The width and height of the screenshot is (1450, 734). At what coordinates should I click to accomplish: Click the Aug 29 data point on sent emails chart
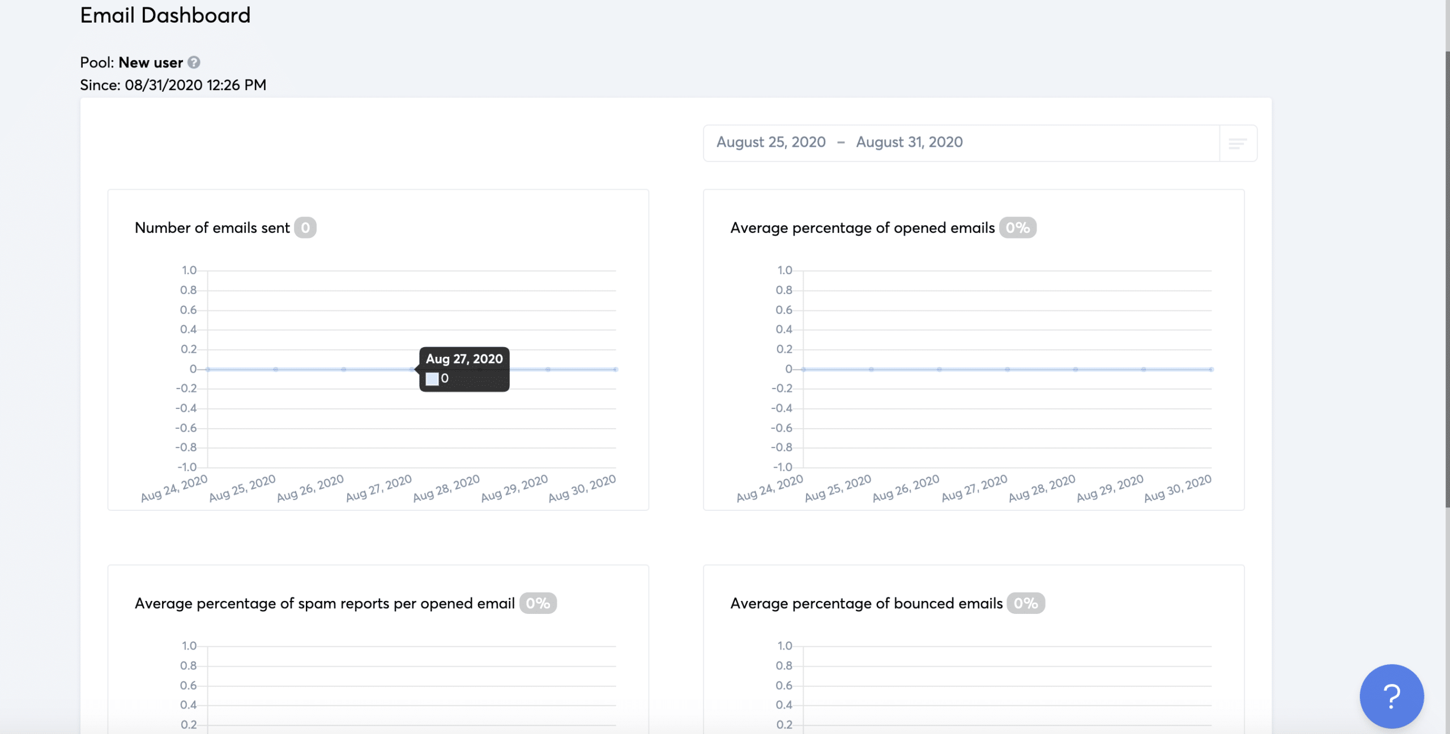pos(547,369)
